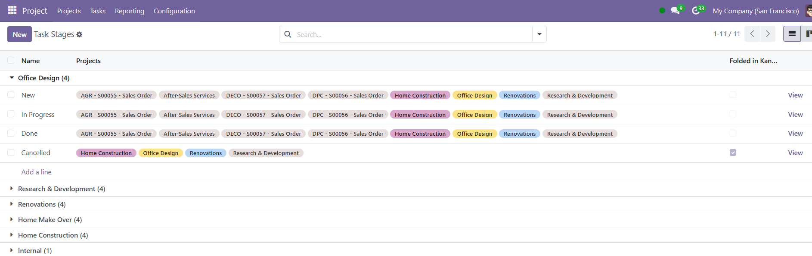Image resolution: width=812 pixels, height=256 pixels.
Task: Go to next page arrow
Action: click(x=768, y=34)
